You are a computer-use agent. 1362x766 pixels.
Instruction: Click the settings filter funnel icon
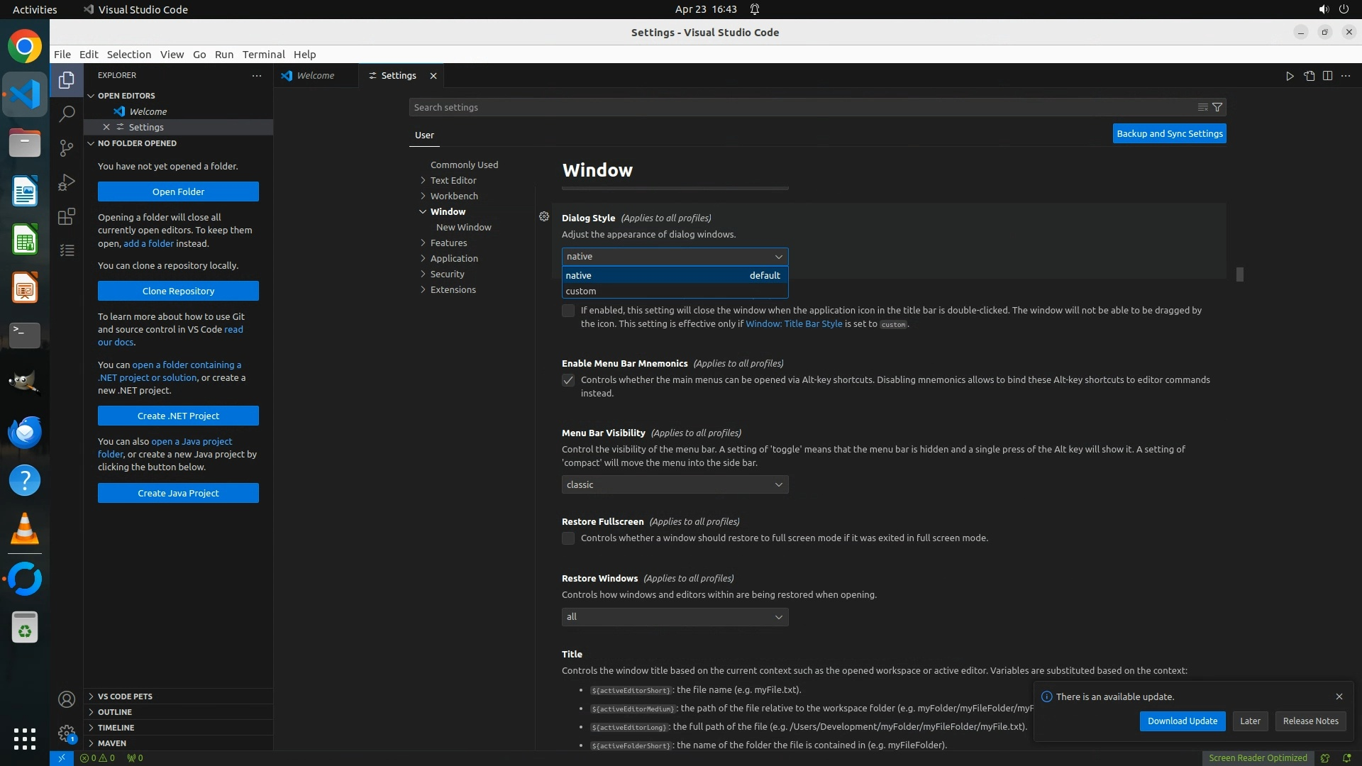click(x=1217, y=107)
